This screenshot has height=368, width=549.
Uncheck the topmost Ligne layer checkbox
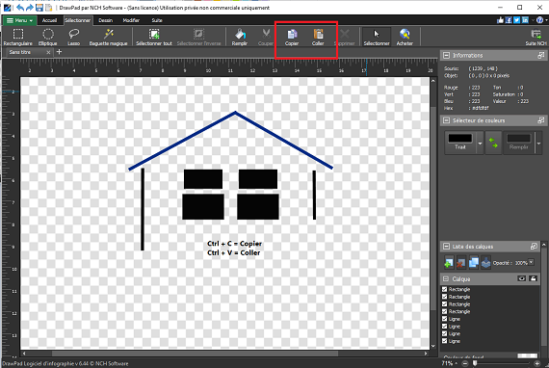[x=444, y=319]
